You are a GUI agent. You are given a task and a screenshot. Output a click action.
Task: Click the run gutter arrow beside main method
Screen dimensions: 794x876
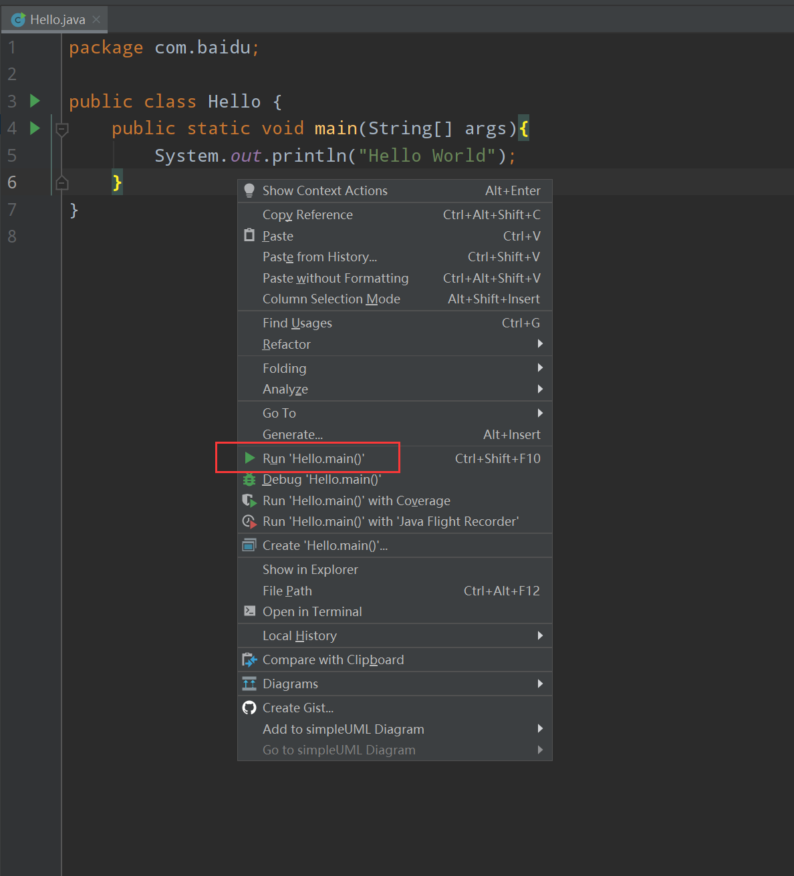[x=35, y=128]
